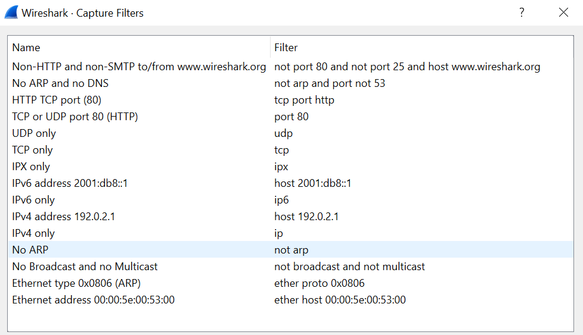583x335 pixels.
Task: Click the Wireshark shark fin icon
Action: click(x=11, y=12)
